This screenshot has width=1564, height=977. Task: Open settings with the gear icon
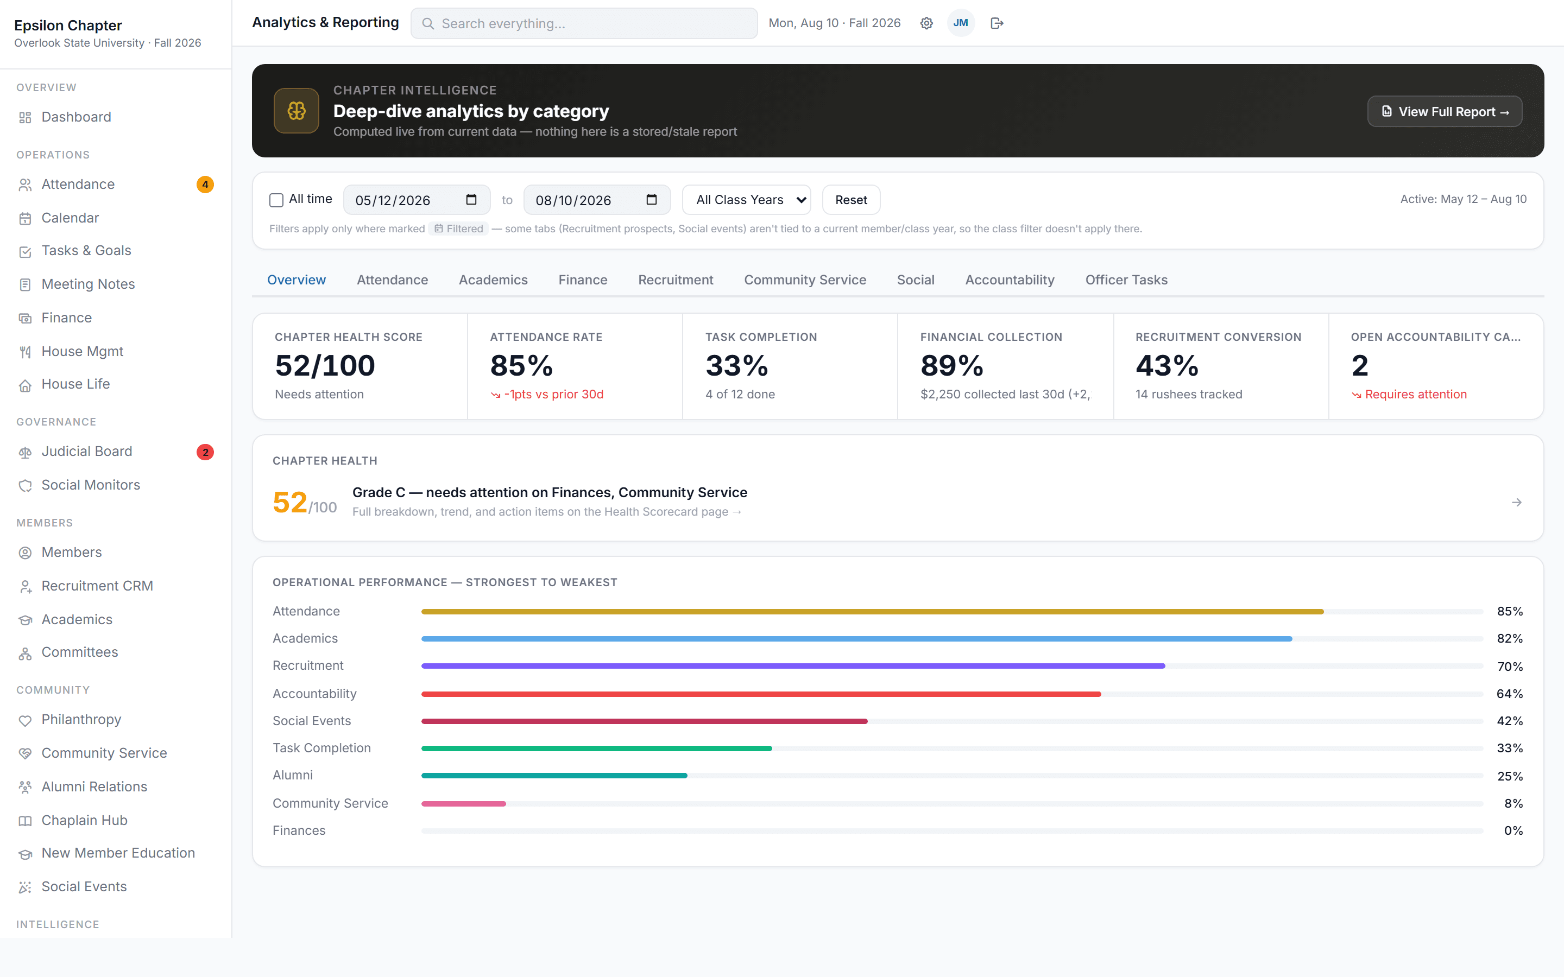pos(926,23)
